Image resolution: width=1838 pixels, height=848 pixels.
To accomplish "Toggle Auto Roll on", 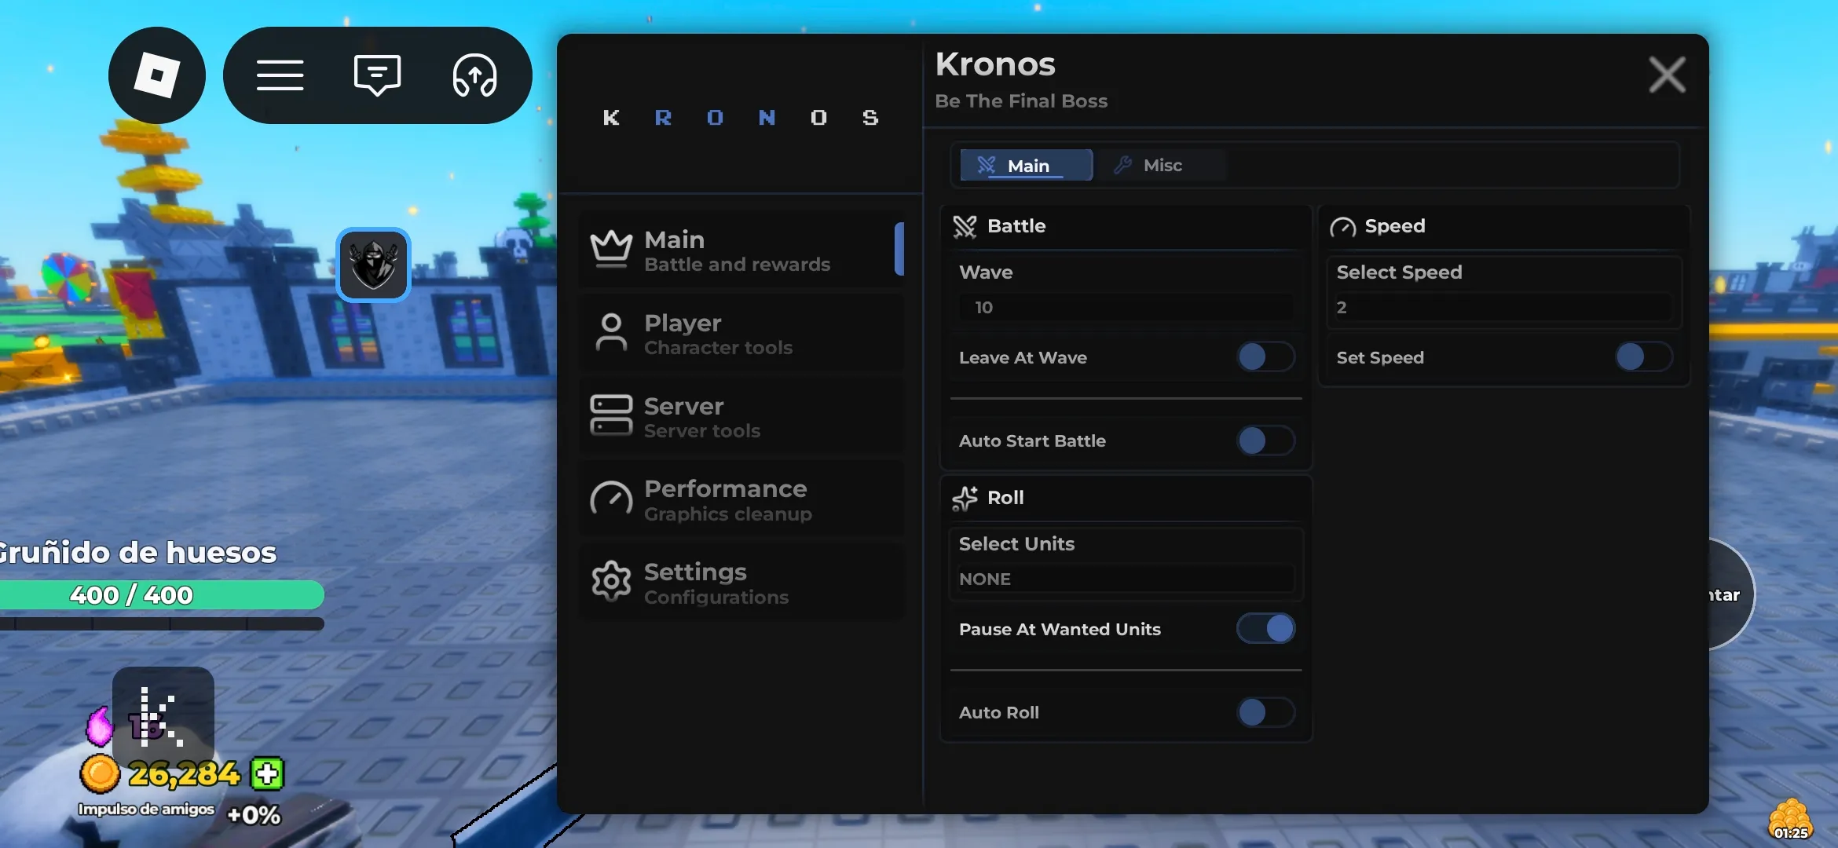I will 1265,712.
